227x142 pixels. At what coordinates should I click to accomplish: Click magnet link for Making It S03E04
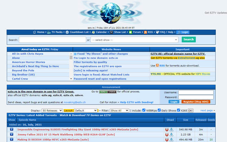point(167,140)
